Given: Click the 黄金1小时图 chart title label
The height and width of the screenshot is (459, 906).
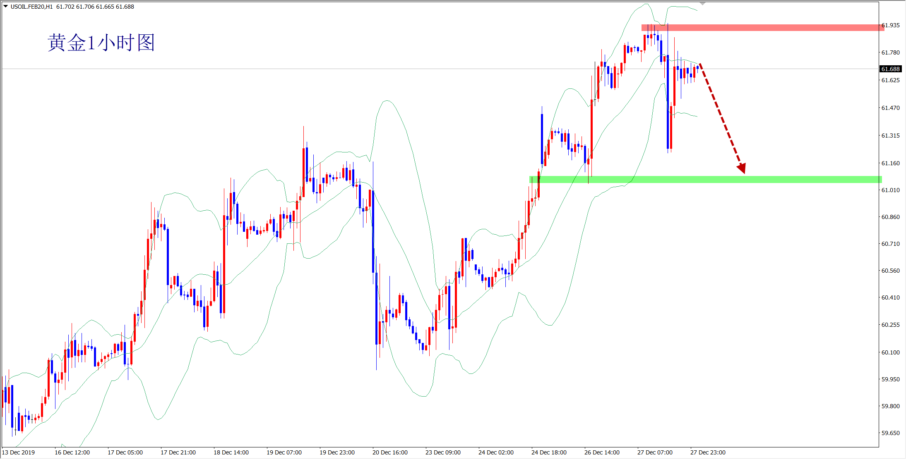Looking at the screenshot, I should [101, 43].
